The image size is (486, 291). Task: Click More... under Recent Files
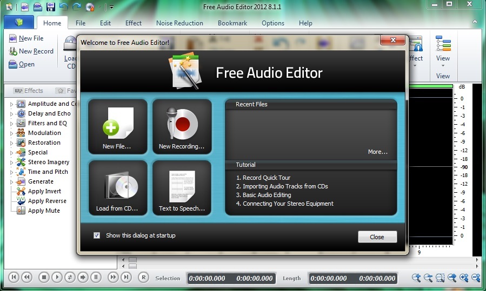(x=377, y=152)
